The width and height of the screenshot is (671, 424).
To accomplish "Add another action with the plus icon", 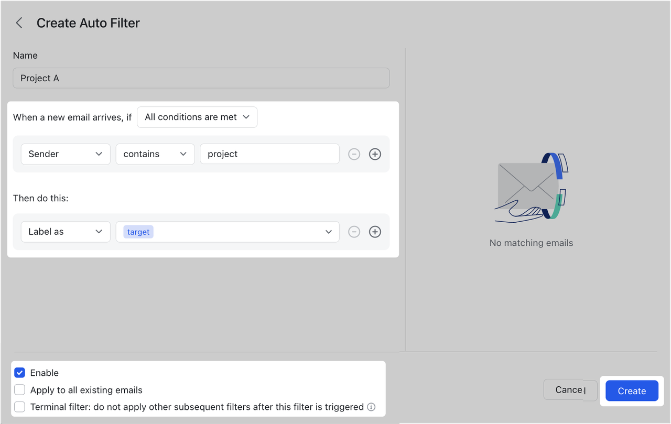I will point(375,231).
